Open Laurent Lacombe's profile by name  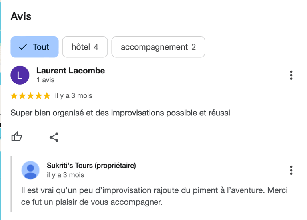click(70, 71)
